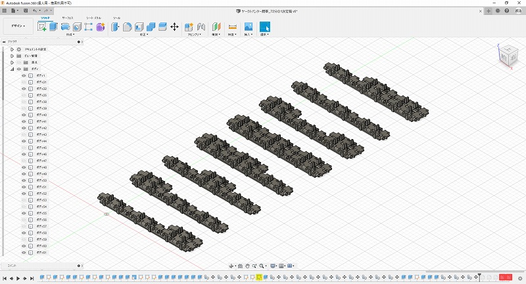This screenshot has height=284, width=526.
Task: Click the Measure tool icon
Action: pyautogui.click(x=232, y=27)
